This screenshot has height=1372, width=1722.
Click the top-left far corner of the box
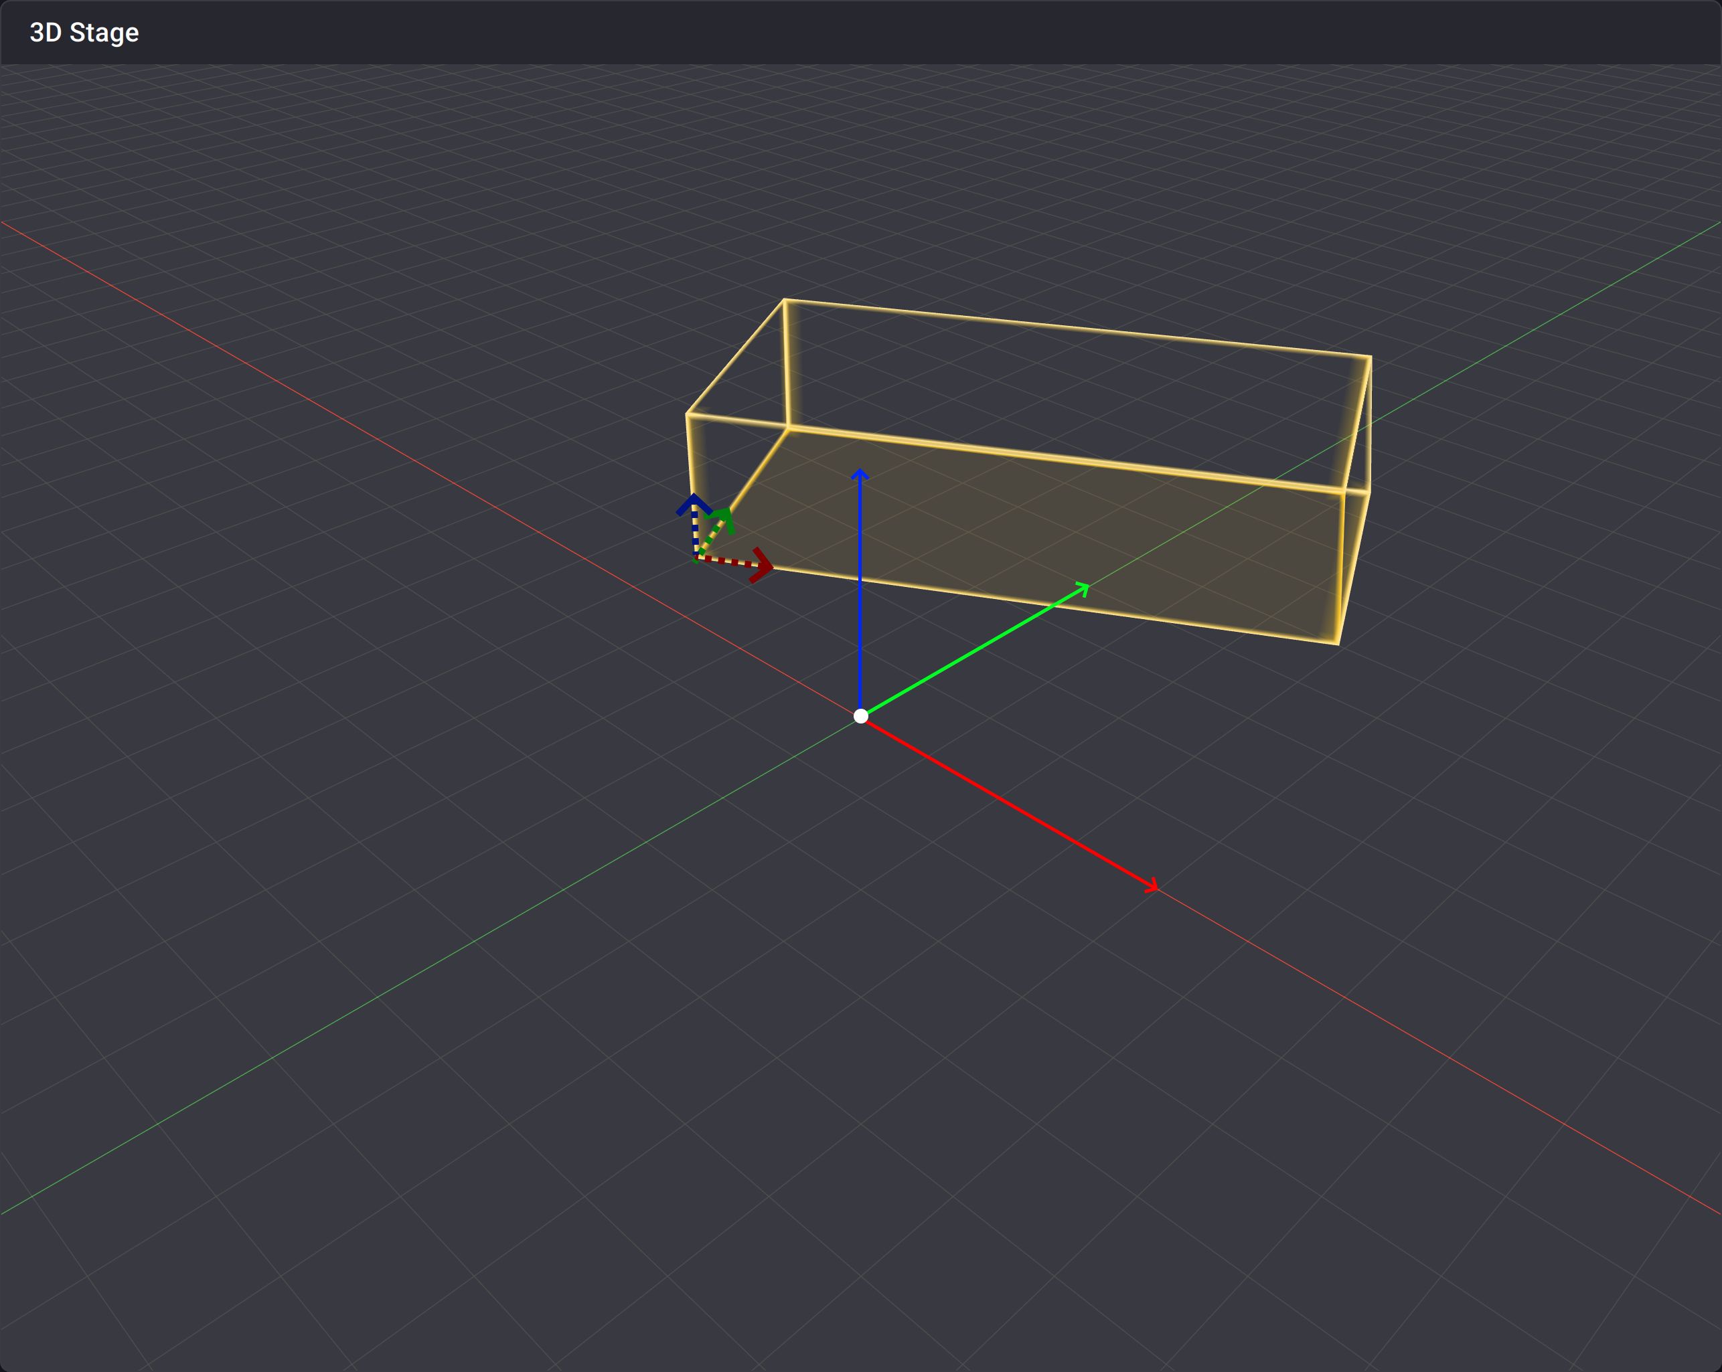click(784, 301)
